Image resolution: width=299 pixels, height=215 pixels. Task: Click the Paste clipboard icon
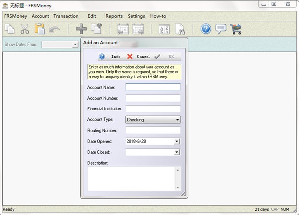[40, 29]
